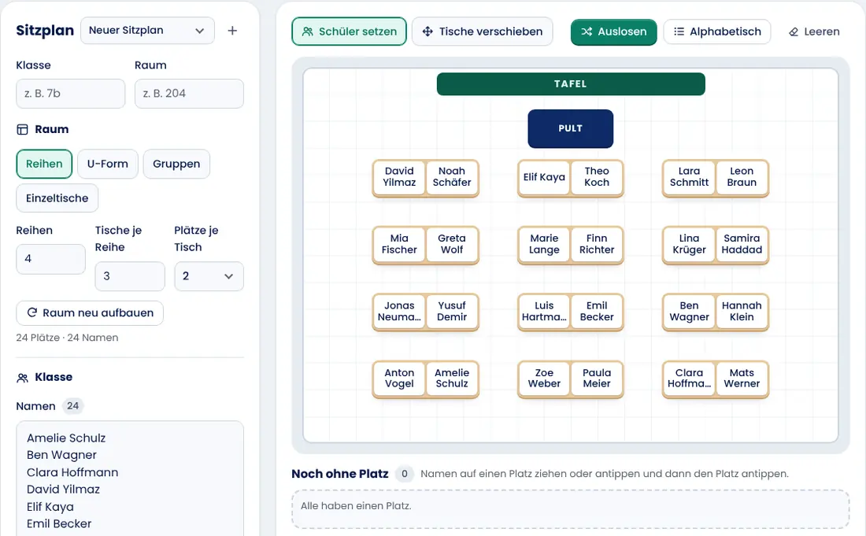Click the Auslosen shuffle button
The image size is (866, 536).
pyautogui.click(x=613, y=32)
